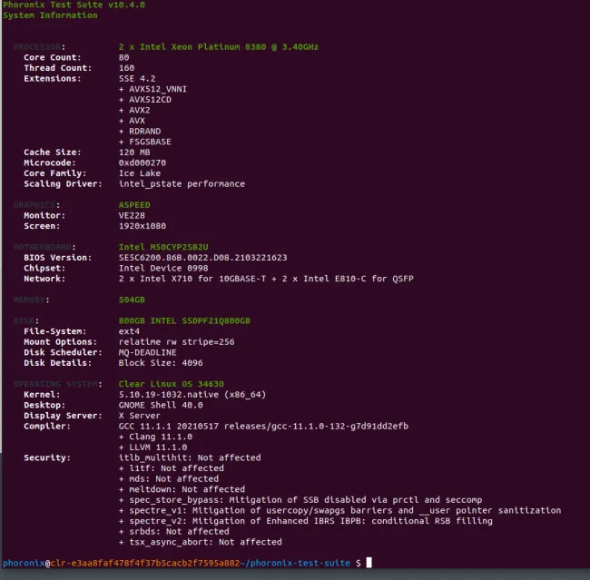
Task: Click the '+ Clang 11.1.0' line
Action: [x=155, y=437]
